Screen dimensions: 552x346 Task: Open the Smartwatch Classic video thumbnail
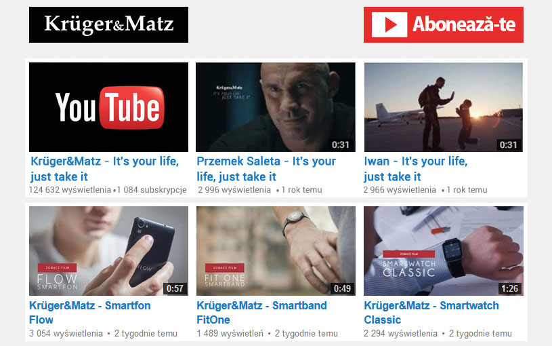[x=443, y=251]
